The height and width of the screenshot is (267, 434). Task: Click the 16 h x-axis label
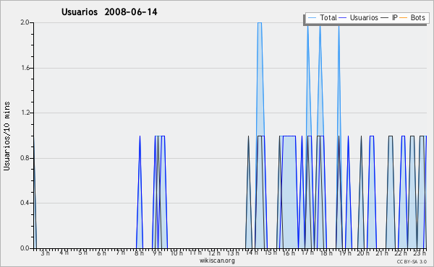(289, 253)
